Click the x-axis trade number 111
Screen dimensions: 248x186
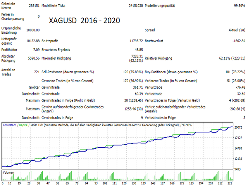115,183
